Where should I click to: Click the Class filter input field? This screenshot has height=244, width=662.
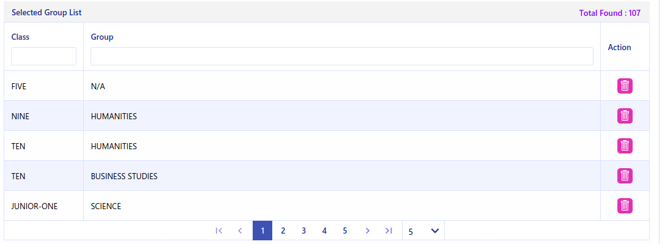pyautogui.click(x=44, y=56)
